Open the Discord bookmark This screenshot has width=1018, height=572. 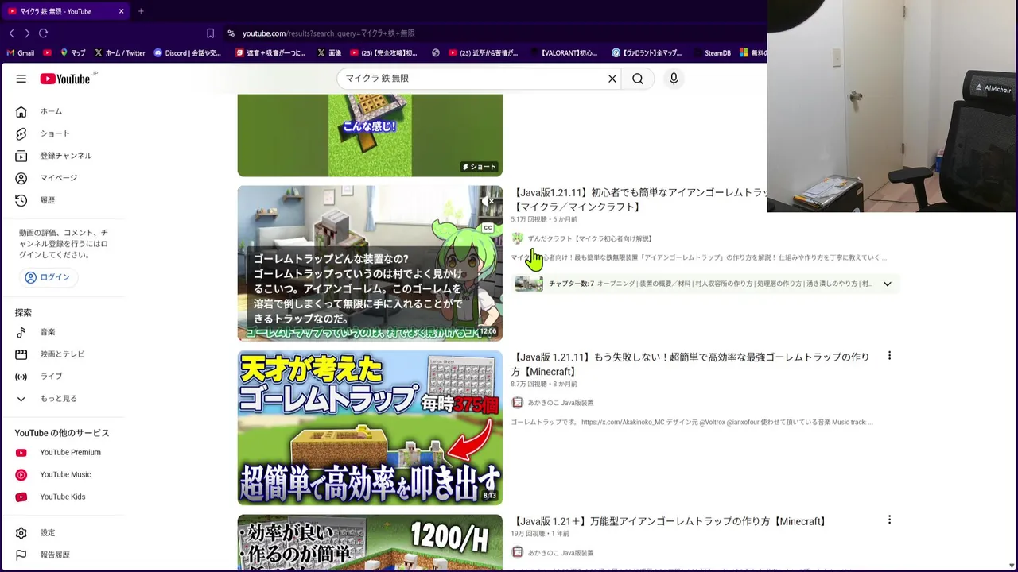[x=188, y=53]
